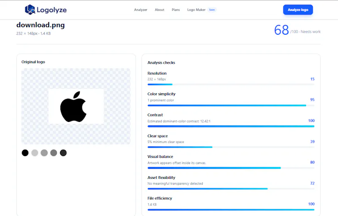Click the Logolyze brand name link

point(52,10)
